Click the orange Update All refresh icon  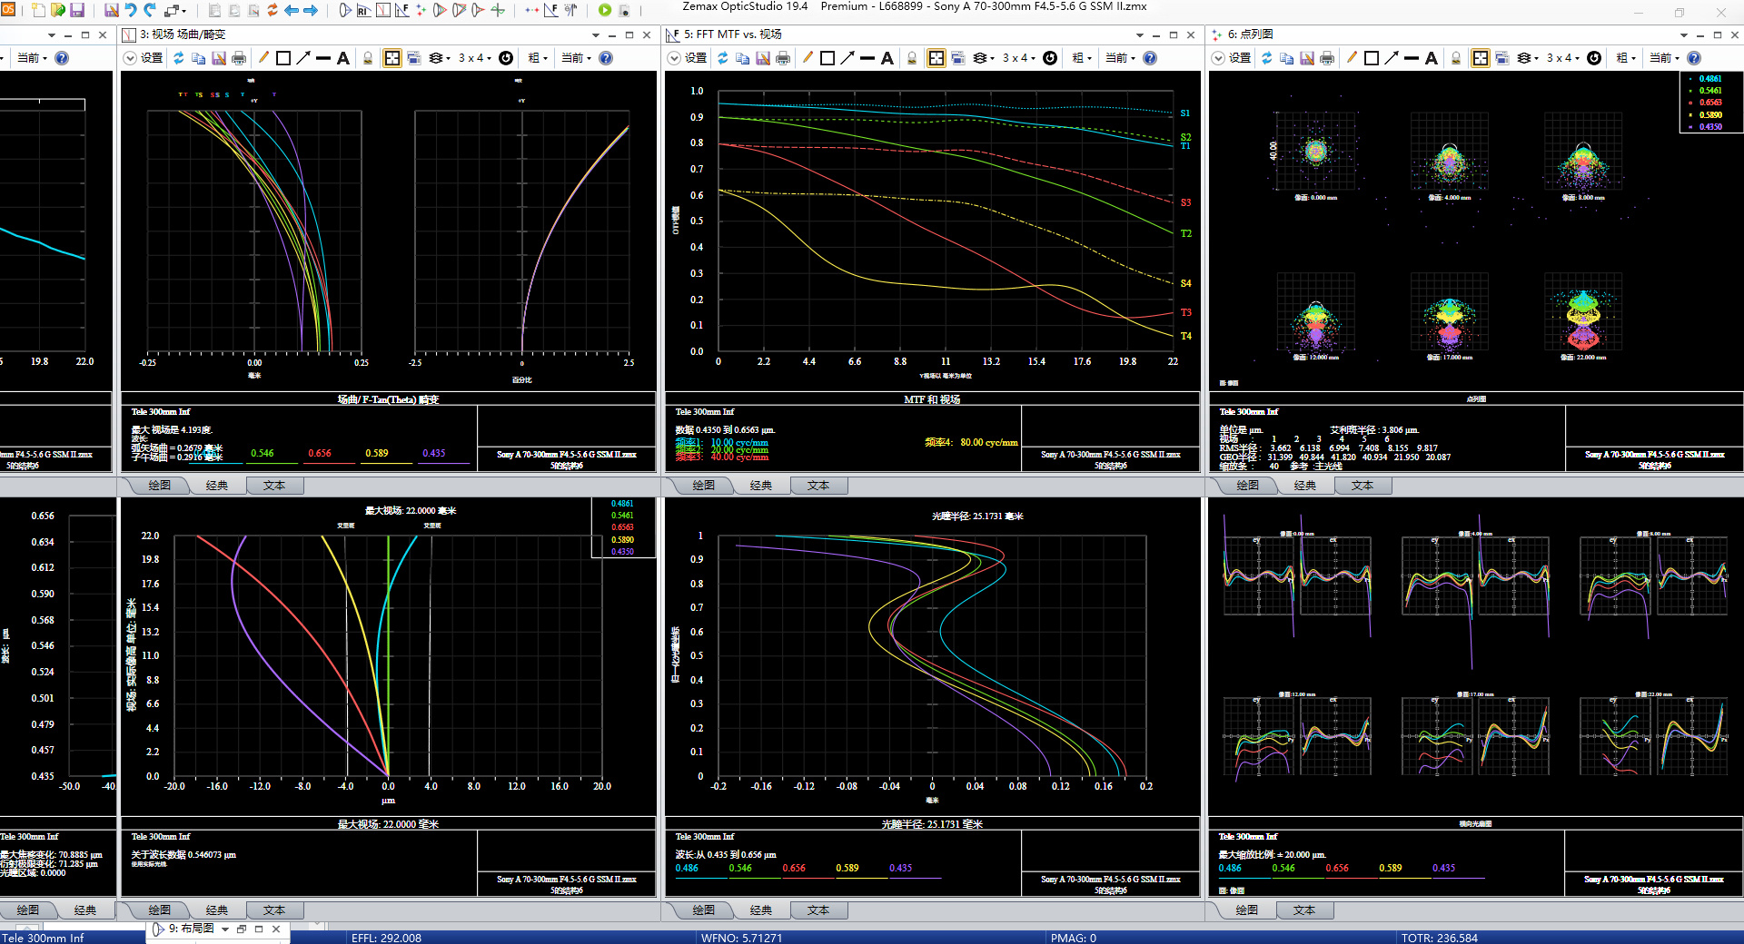(272, 10)
